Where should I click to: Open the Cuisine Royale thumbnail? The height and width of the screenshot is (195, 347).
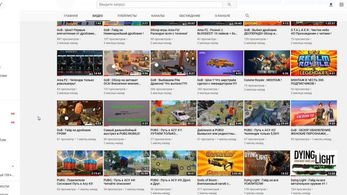(267, 63)
